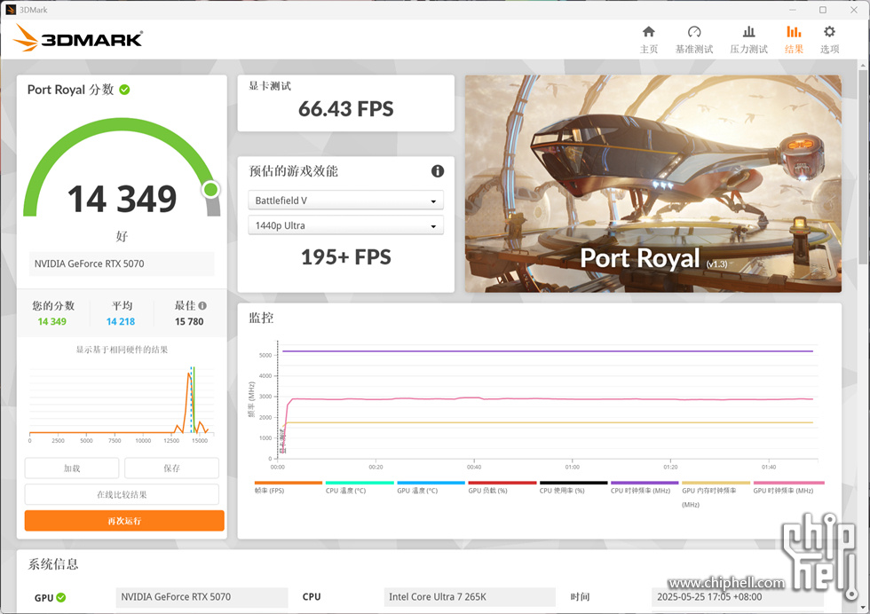Click the Intel Core Ultra 7 265K CPU value
The width and height of the screenshot is (870, 614).
[x=470, y=597]
